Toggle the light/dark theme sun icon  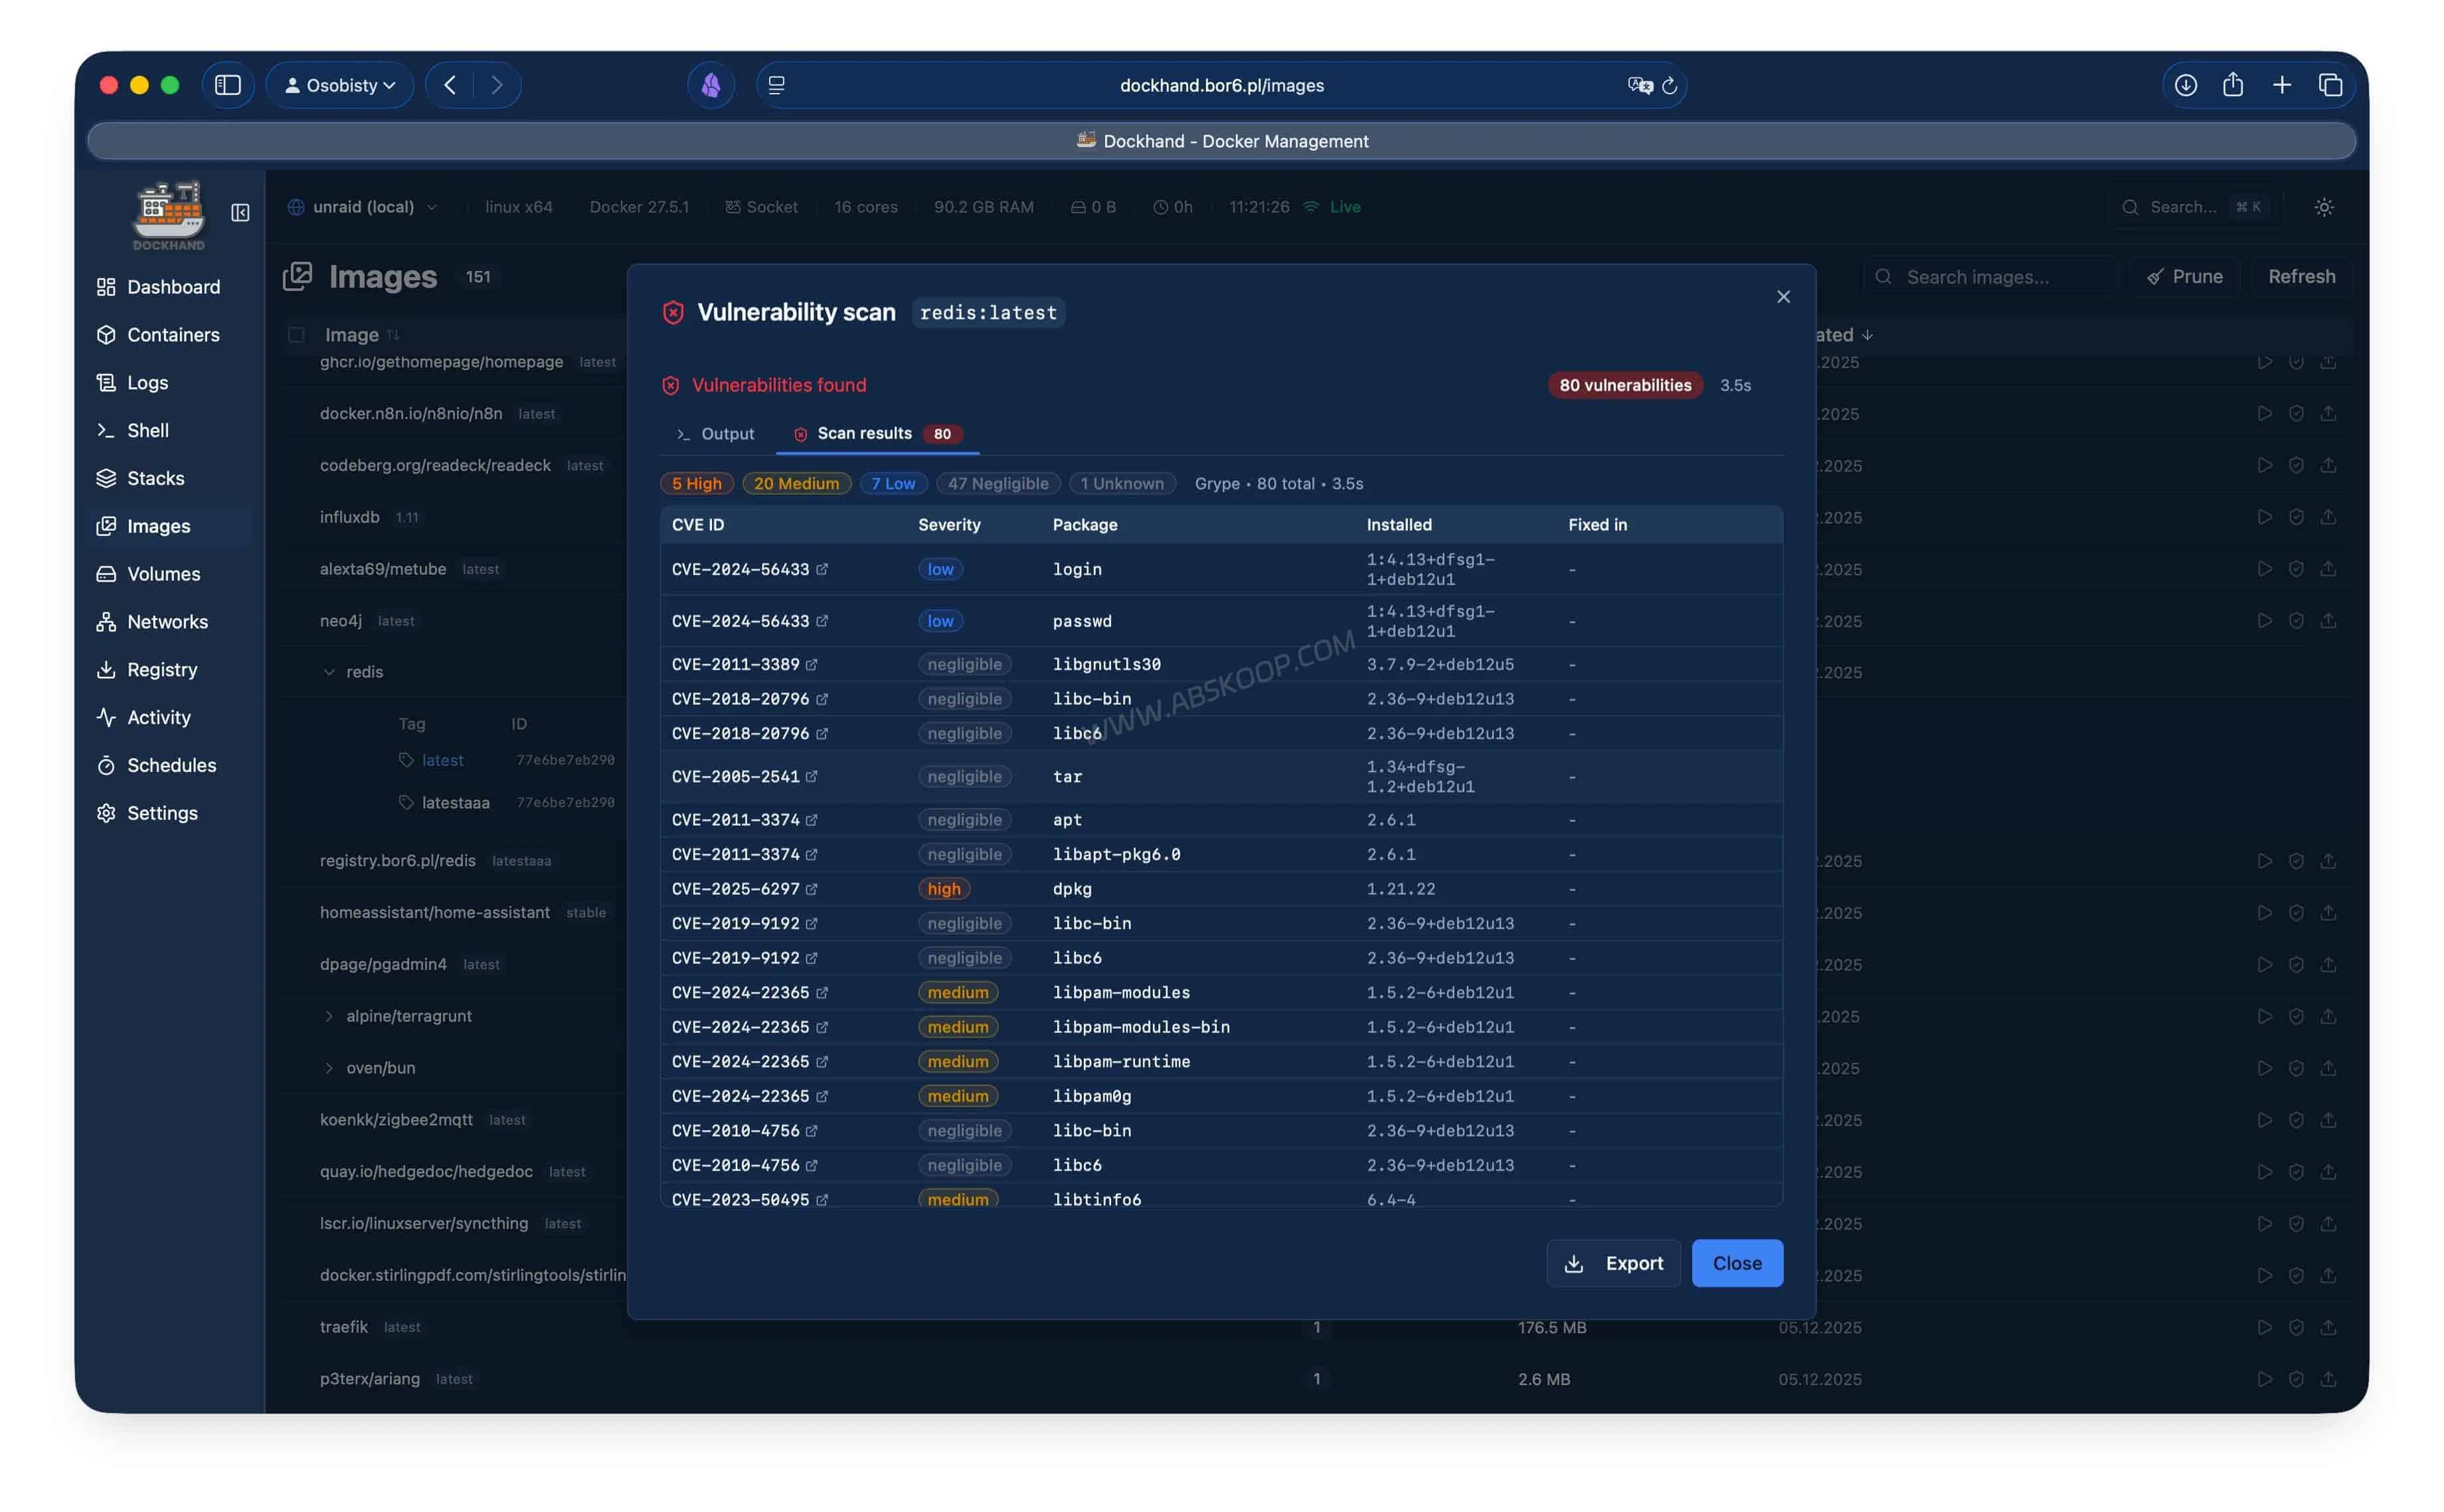[2324, 207]
